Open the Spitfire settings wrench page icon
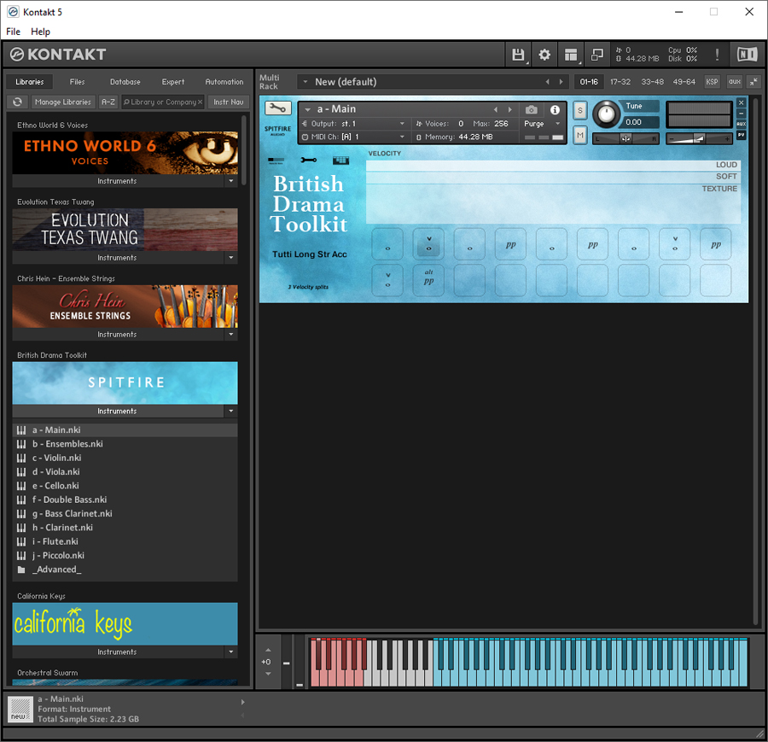Viewport: 768px width, 742px height. 309,161
